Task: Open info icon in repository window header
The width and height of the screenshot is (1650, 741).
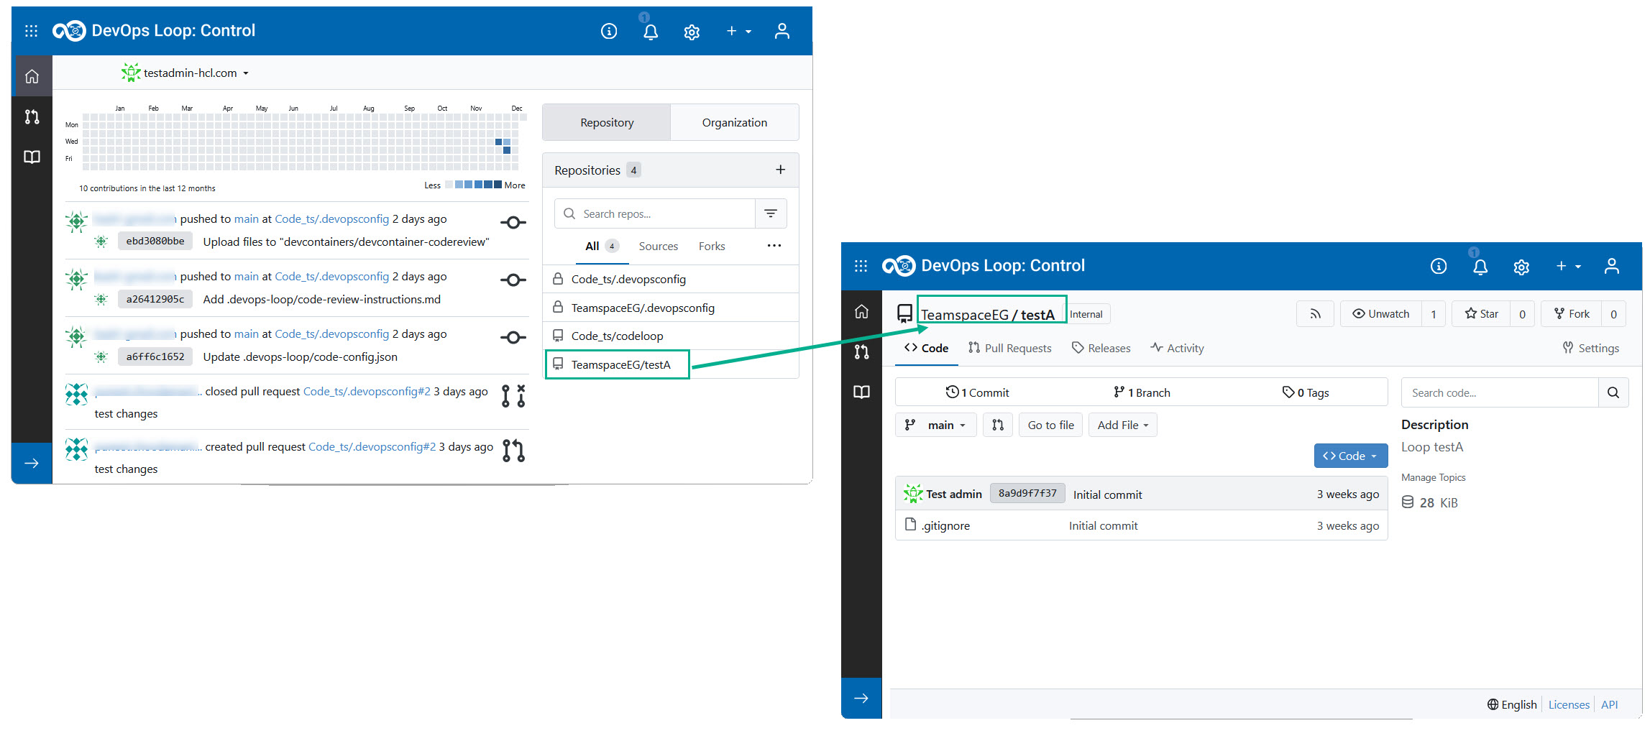Action: click(x=1439, y=267)
